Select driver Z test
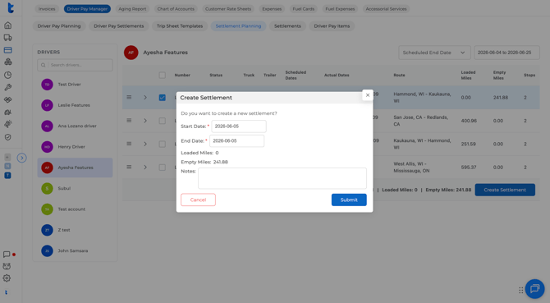Image resolution: width=550 pixels, height=303 pixels. click(75, 230)
